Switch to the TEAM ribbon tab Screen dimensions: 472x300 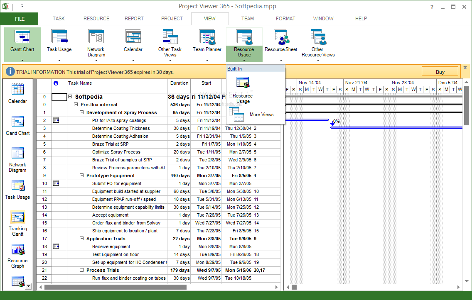coord(248,19)
